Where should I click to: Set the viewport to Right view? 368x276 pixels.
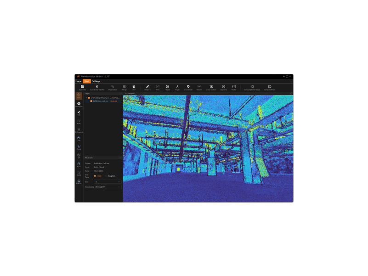click(79, 173)
